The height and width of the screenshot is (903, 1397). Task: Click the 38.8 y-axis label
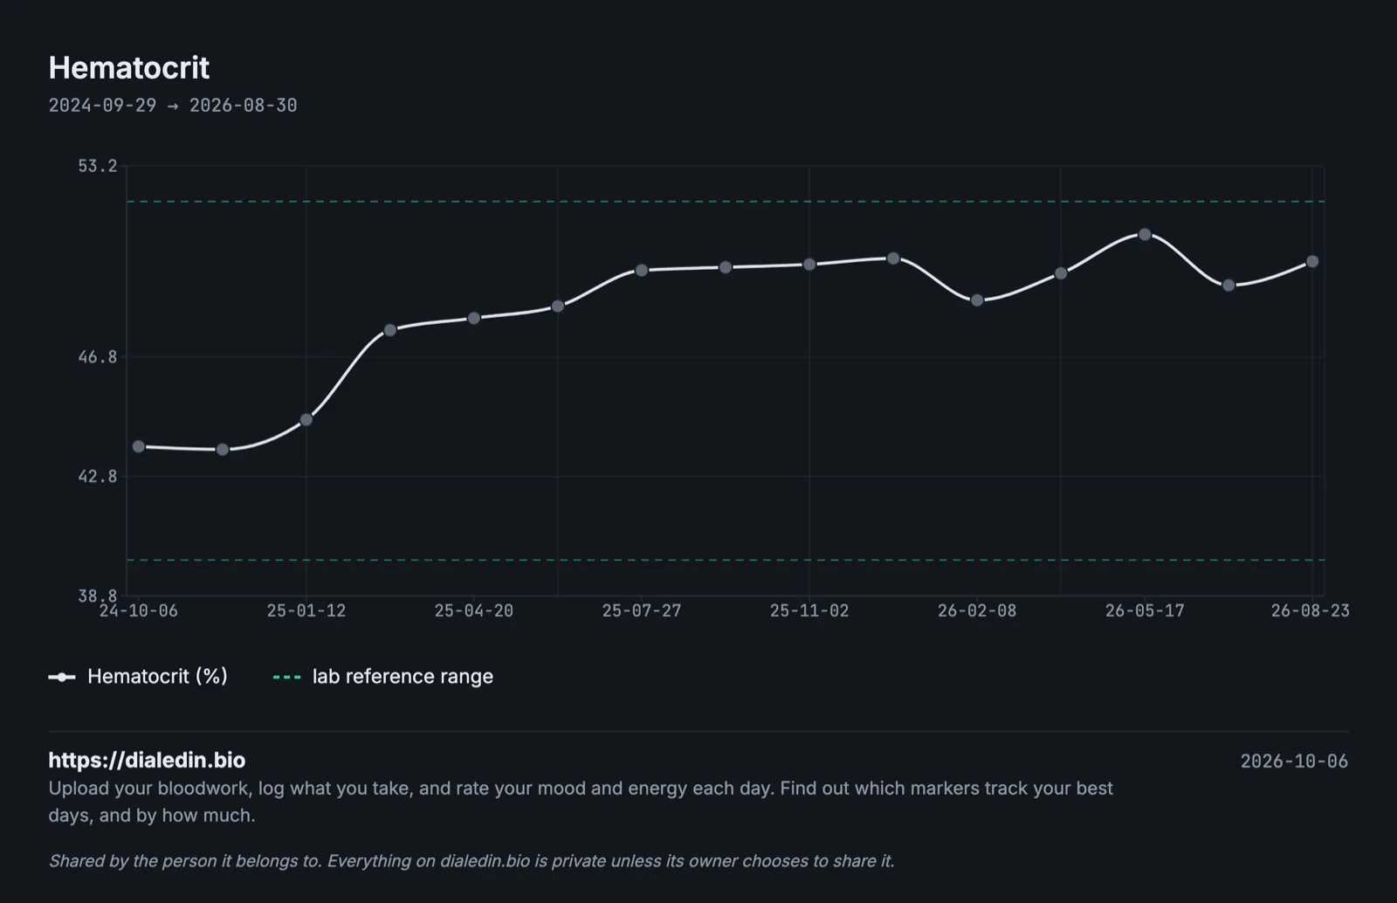(x=97, y=596)
